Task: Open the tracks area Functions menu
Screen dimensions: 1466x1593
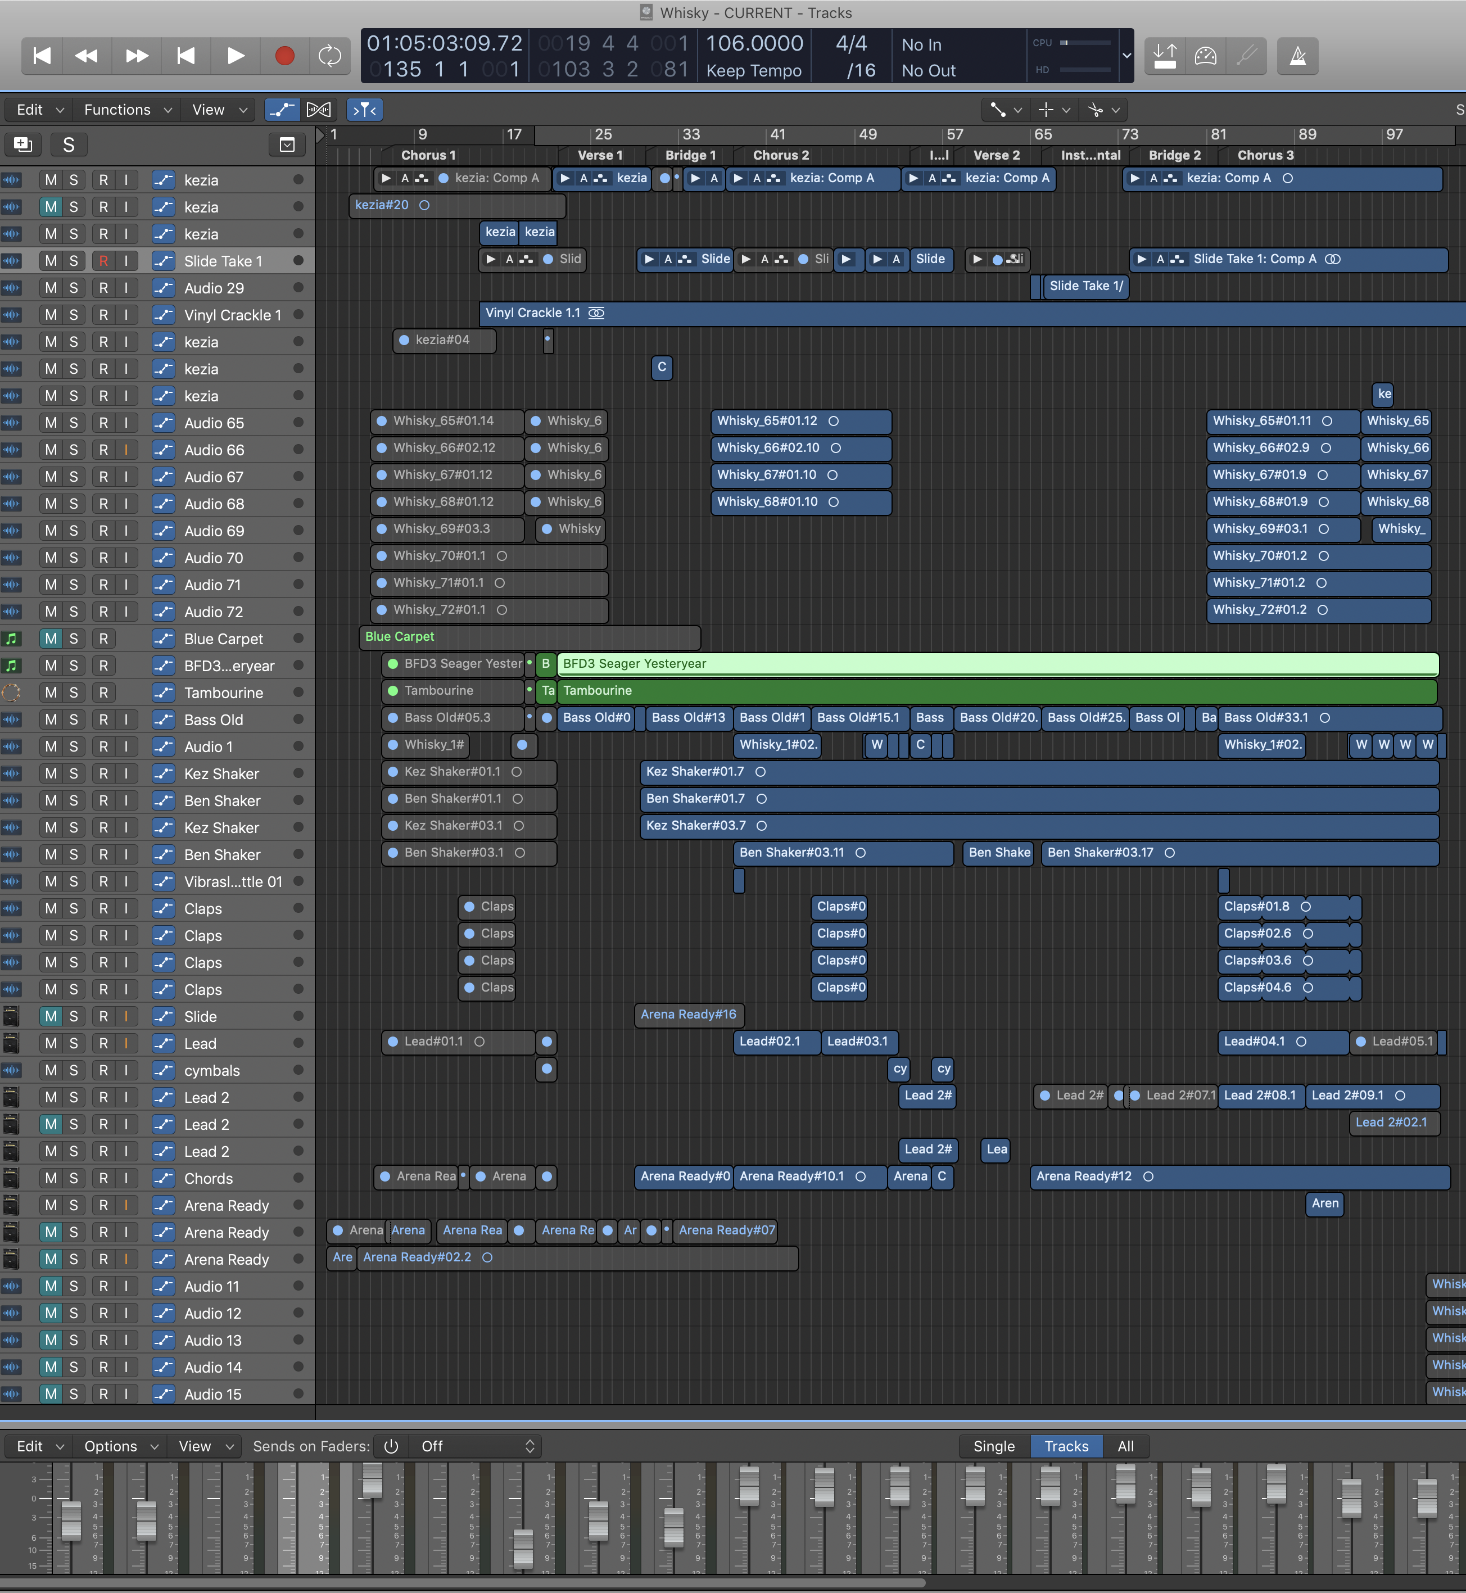Action: 127,110
